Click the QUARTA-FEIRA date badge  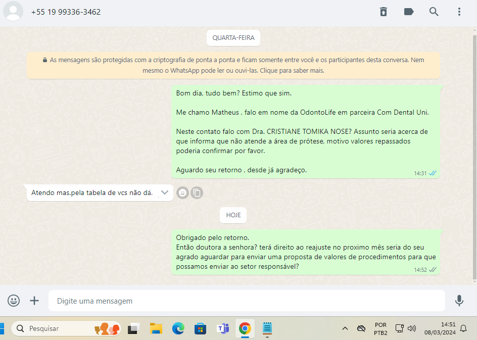[x=233, y=38]
